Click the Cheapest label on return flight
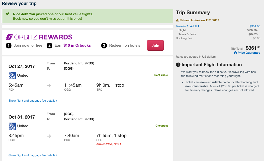Viewport: 264px width, 161px height. pos(162,126)
